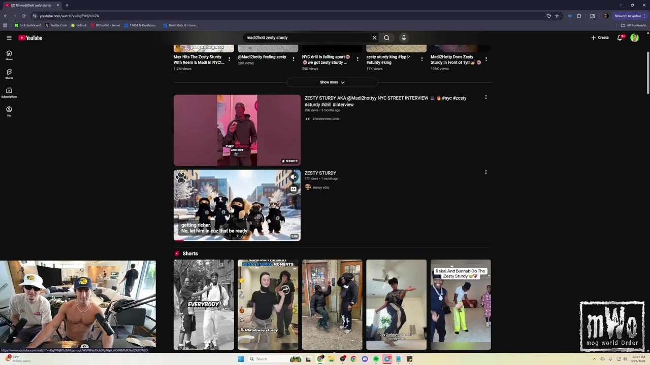Open the Shorts shelf heading
The width and height of the screenshot is (650, 365).
pos(190,253)
